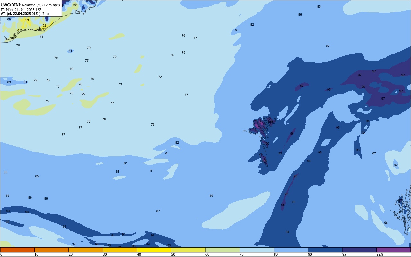Click the humidity value '53' over the yellow area
Image resolution: width=411 pixels, height=257 pixels.
pos(27,20)
